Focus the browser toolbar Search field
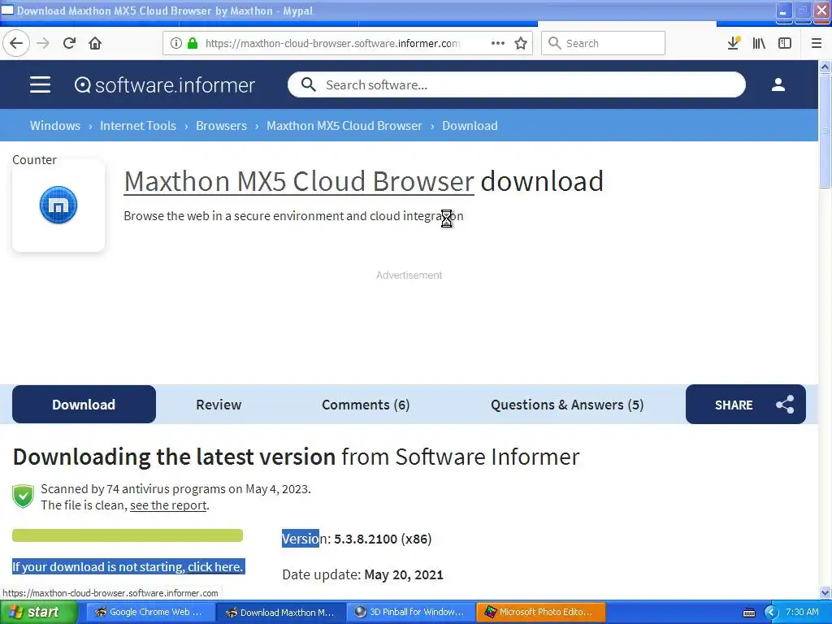 coord(603,43)
